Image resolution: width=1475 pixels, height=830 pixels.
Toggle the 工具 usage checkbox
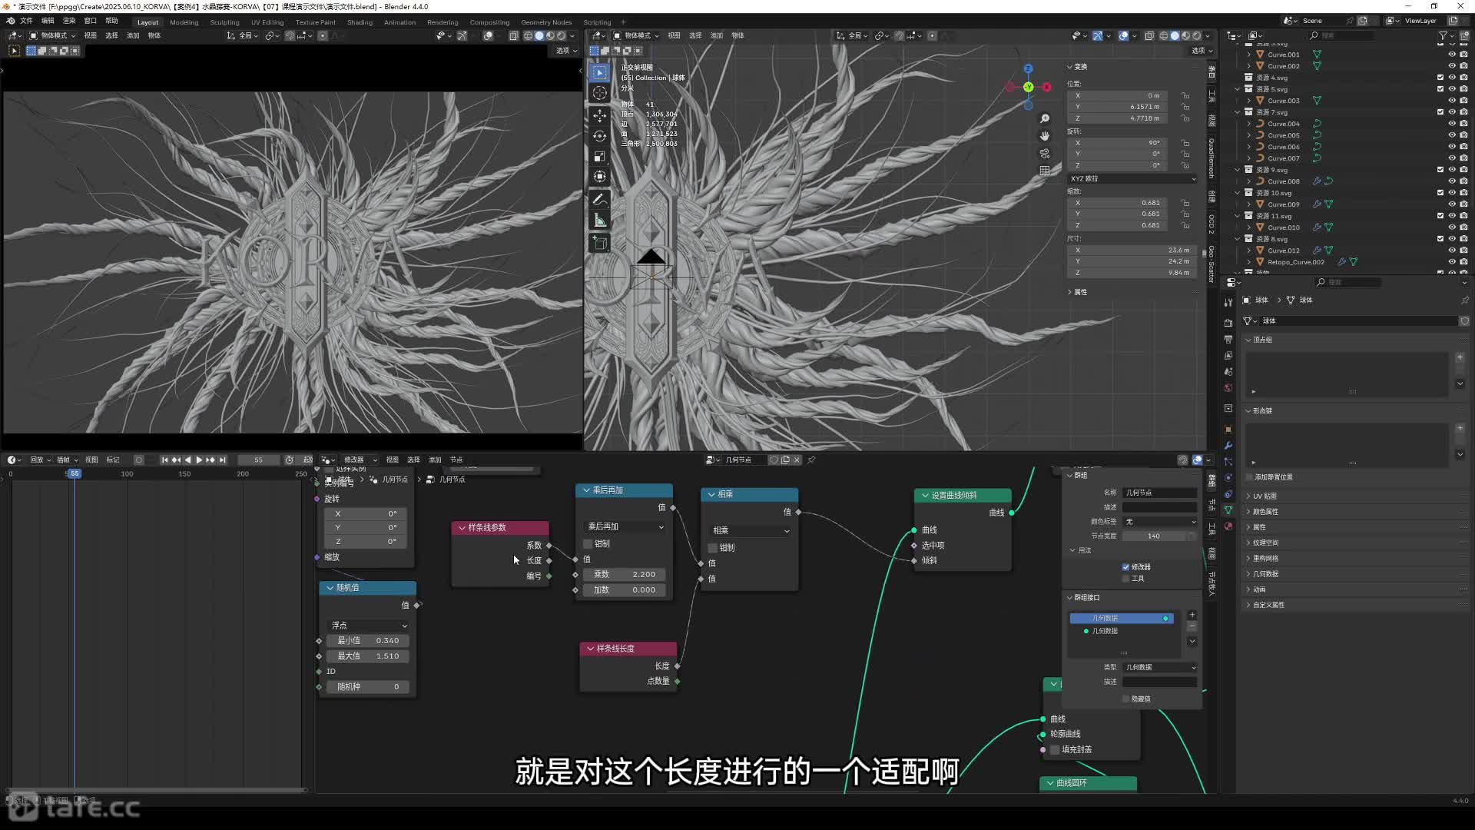coord(1125,579)
